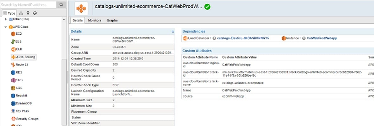Open the Security Groups icon entry

point(13,119)
